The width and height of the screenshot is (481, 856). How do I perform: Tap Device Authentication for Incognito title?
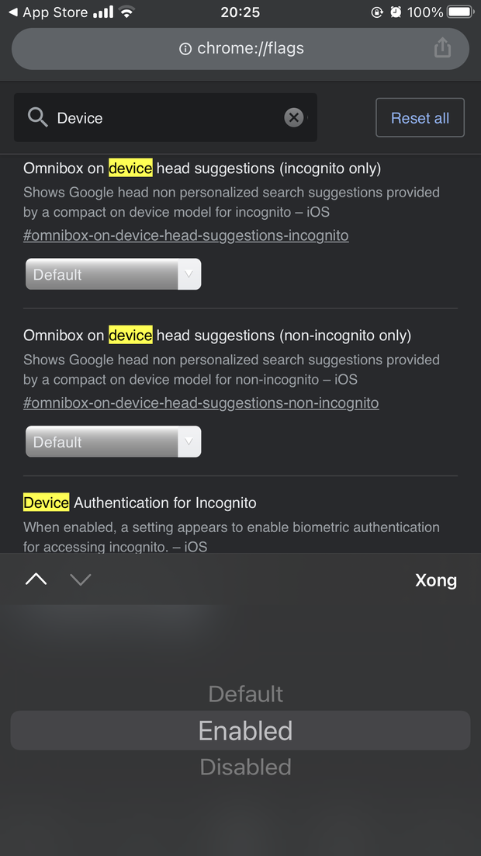(140, 503)
